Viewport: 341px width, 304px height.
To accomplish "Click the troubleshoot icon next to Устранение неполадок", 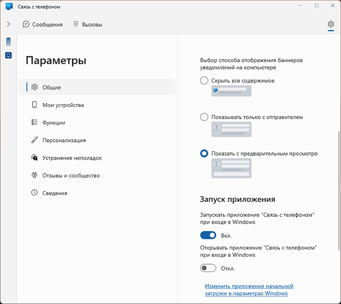I will click(x=35, y=158).
